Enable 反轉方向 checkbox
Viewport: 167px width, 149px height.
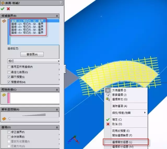[x=9, y=146]
